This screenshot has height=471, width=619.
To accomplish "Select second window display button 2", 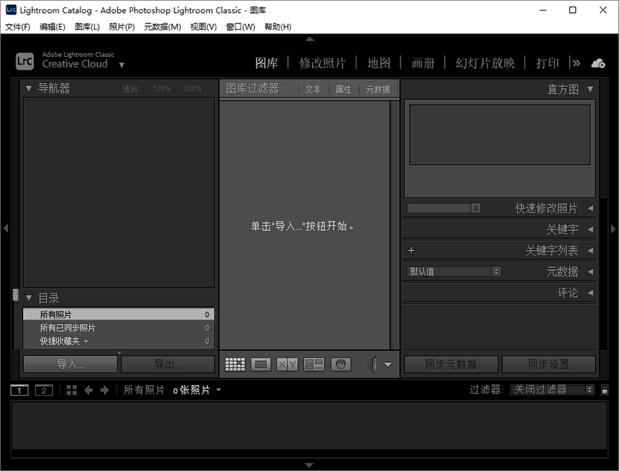I will [x=44, y=390].
